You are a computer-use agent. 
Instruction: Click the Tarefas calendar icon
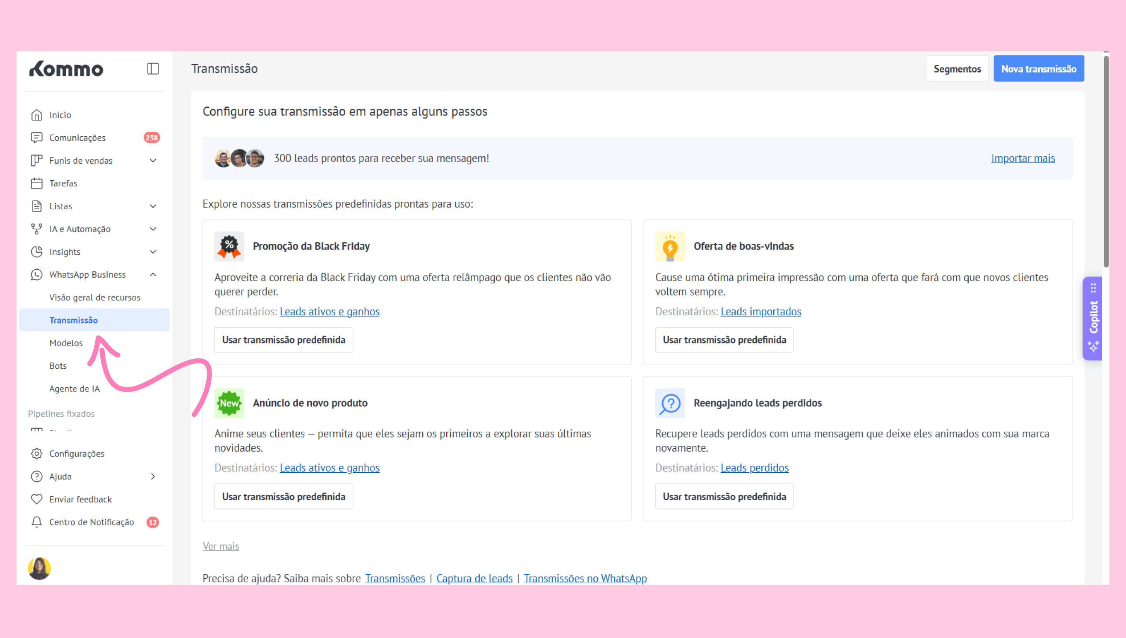(37, 183)
